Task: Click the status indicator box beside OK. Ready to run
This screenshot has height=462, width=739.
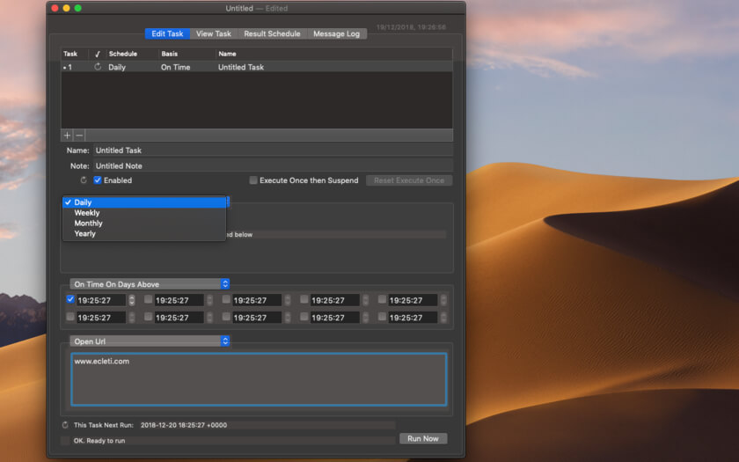Action: pyautogui.click(x=66, y=440)
